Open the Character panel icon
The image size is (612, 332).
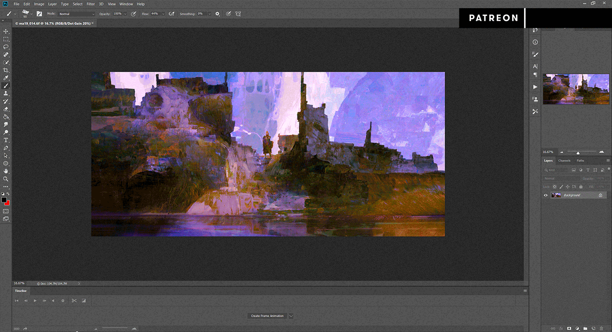pos(535,66)
